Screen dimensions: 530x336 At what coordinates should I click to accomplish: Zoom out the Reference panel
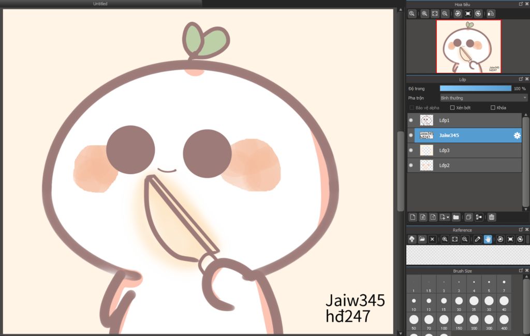pyautogui.click(x=465, y=239)
